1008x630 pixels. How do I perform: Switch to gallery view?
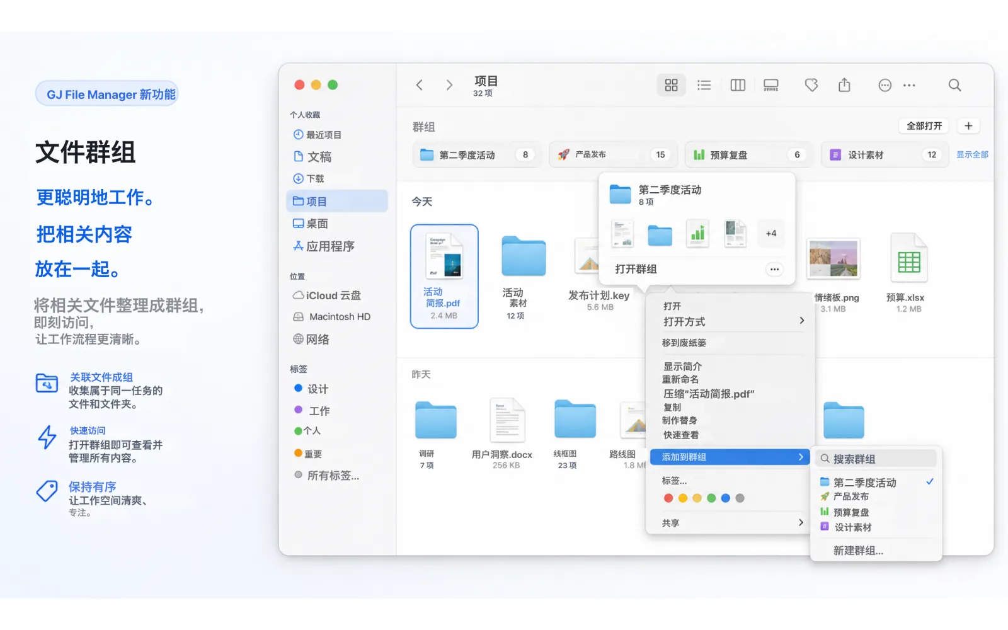tap(771, 85)
